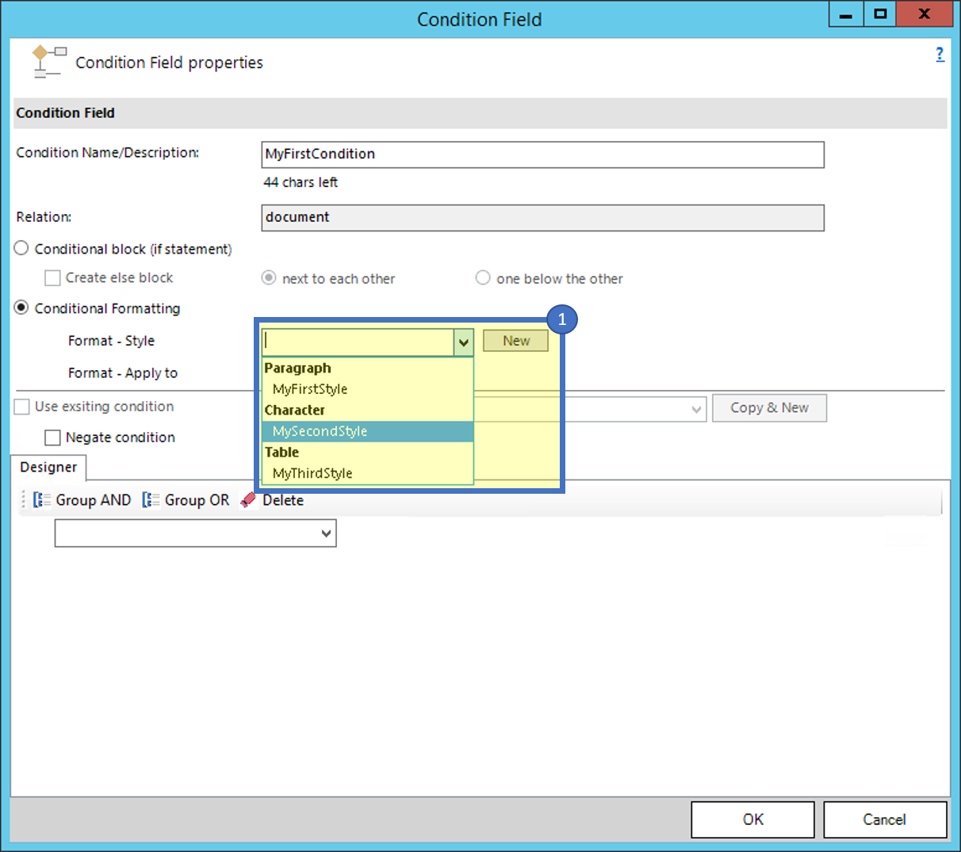Click the Delete eraser icon
This screenshot has width=961, height=852.
(x=247, y=499)
